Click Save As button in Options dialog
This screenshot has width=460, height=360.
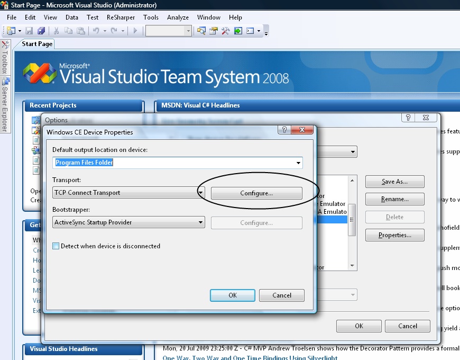point(394,182)
